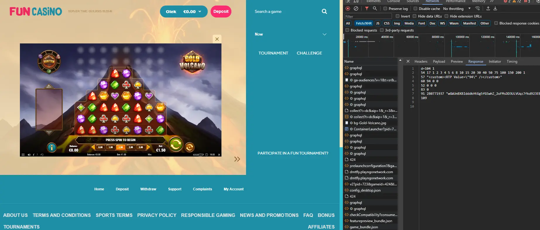Open the Console panel tab
Image resolution: width=540 pixels, height=230 pixels.
[x=393, y=1]
